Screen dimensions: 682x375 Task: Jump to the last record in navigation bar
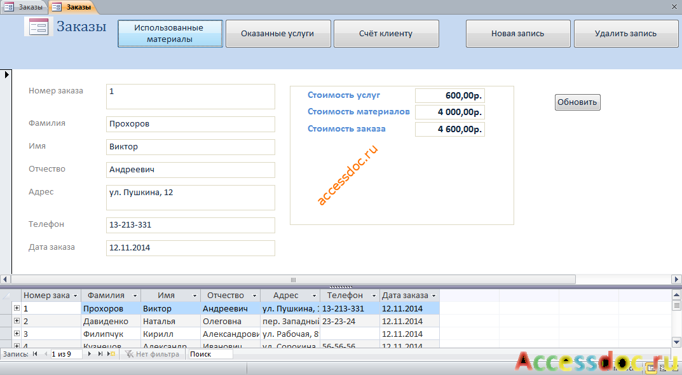(100, 354)
